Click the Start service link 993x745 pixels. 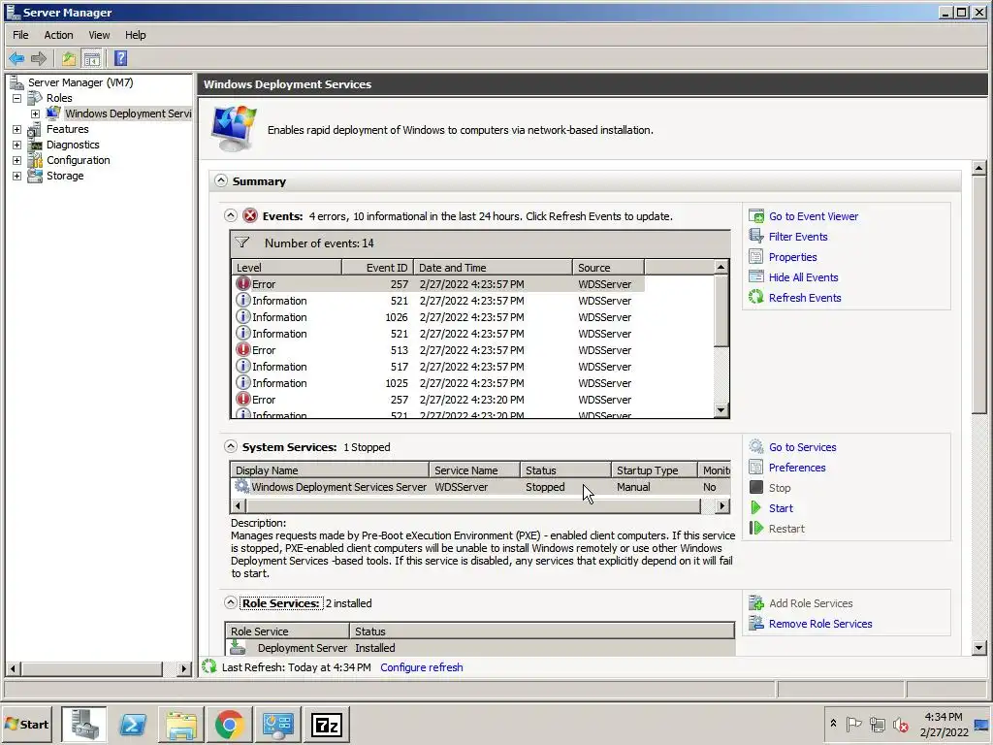(781, 507)
